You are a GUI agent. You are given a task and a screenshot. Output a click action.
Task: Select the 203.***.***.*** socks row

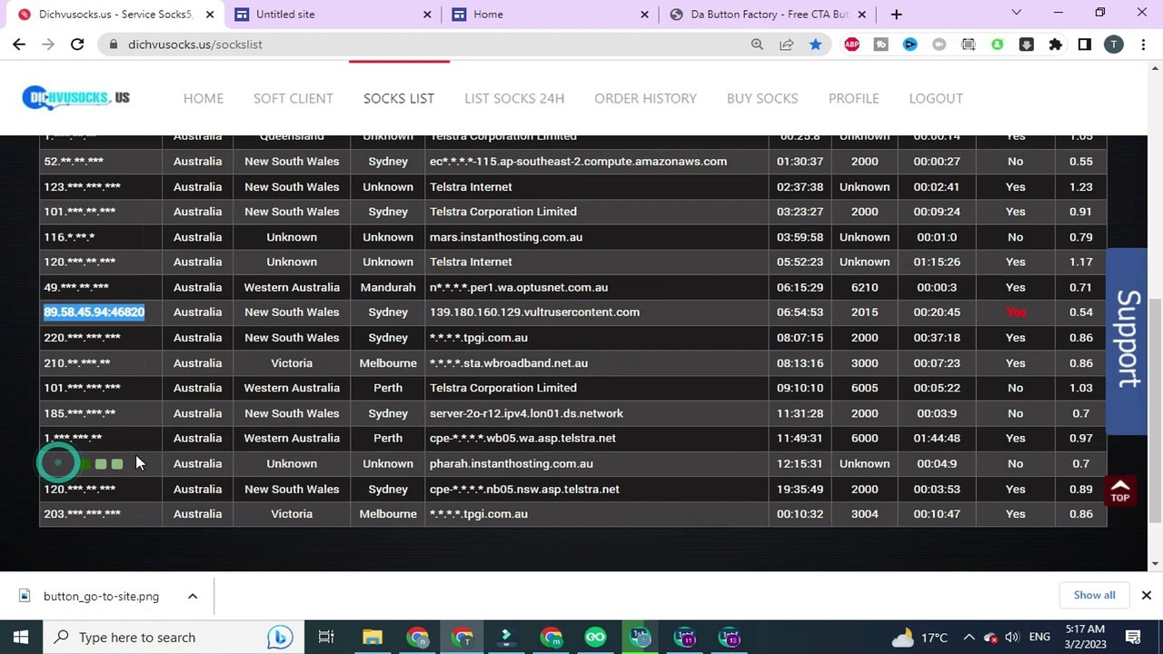pos(573,514)
